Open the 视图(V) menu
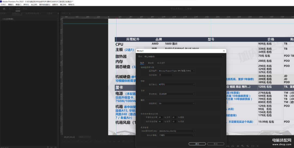 pos(55,5)
